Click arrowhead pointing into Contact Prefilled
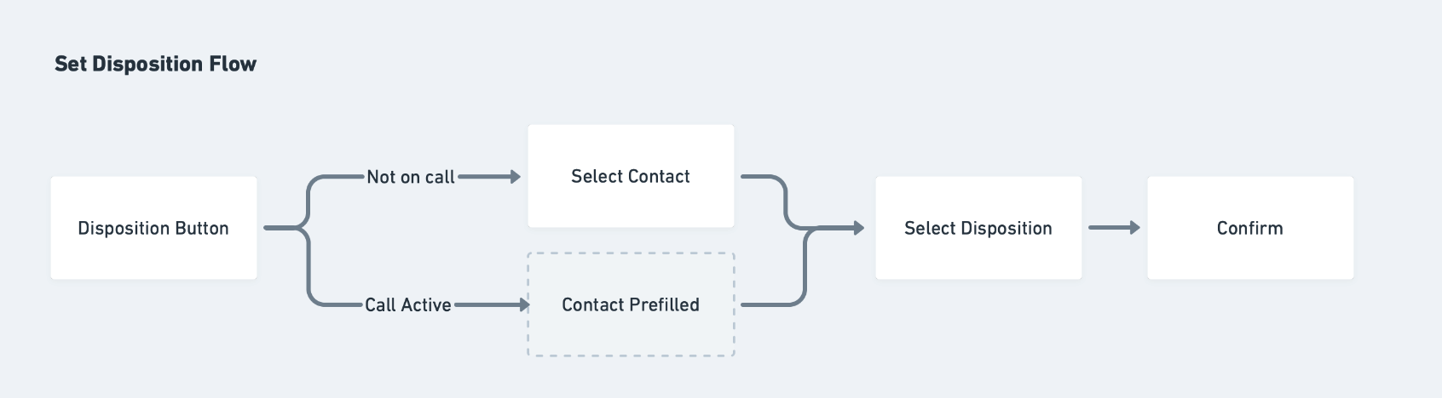1442x398 pixels. click(524, 304)
